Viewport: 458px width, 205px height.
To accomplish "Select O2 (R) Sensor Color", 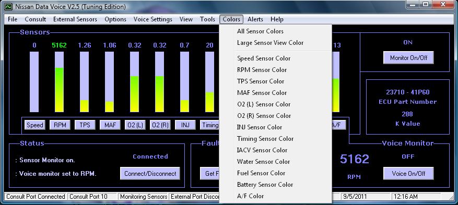I will click(275, 116).
